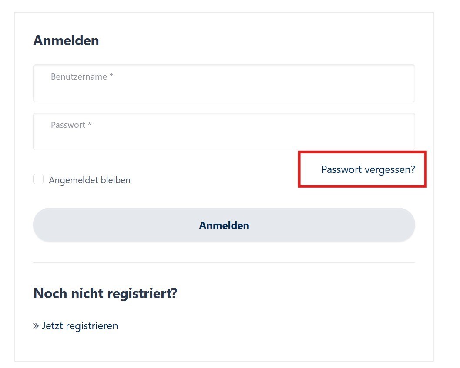This screenshot has height=368, width=460.
Task: Click the red-highlighted Passwort vergessen area
Action: [x=362, y=169]
